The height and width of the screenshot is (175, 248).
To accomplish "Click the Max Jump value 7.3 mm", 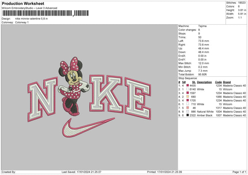I will point(203,71).
